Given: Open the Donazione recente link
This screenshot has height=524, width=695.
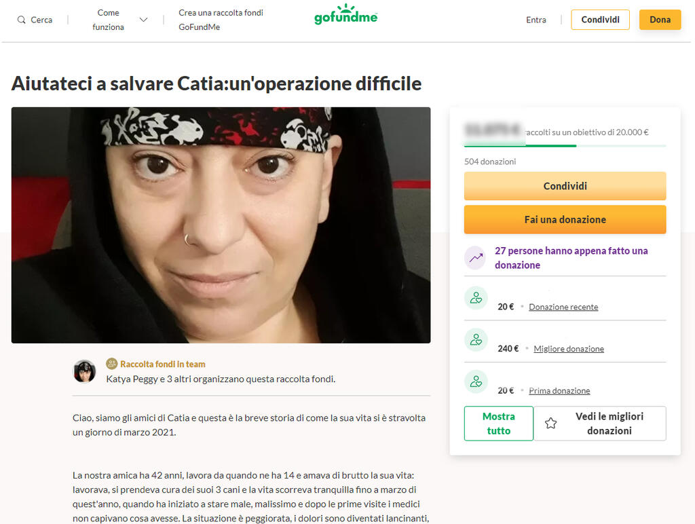Looking at the screenshot, I should click(x=563, y=307).
